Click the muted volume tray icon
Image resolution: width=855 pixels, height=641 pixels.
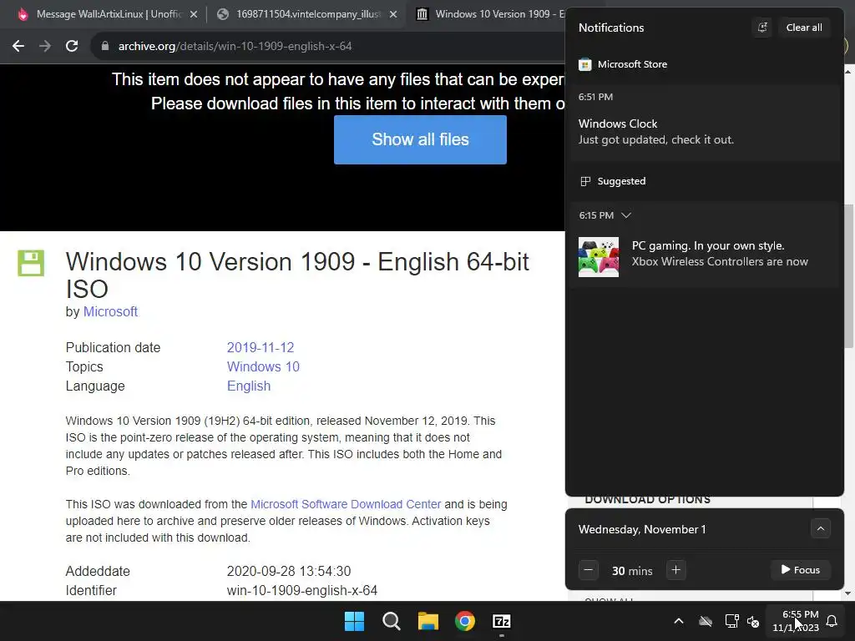(x=754, y=621)
